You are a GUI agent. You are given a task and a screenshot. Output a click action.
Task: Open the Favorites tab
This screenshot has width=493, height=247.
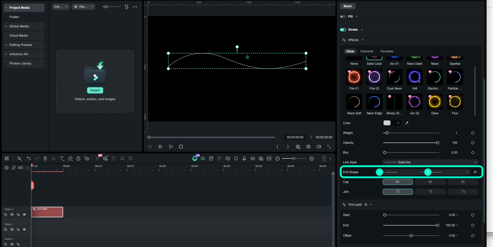[386, 51]
